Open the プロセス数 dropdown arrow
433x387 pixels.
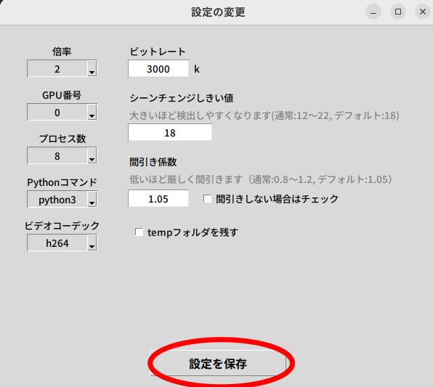[x=92, y=155]
